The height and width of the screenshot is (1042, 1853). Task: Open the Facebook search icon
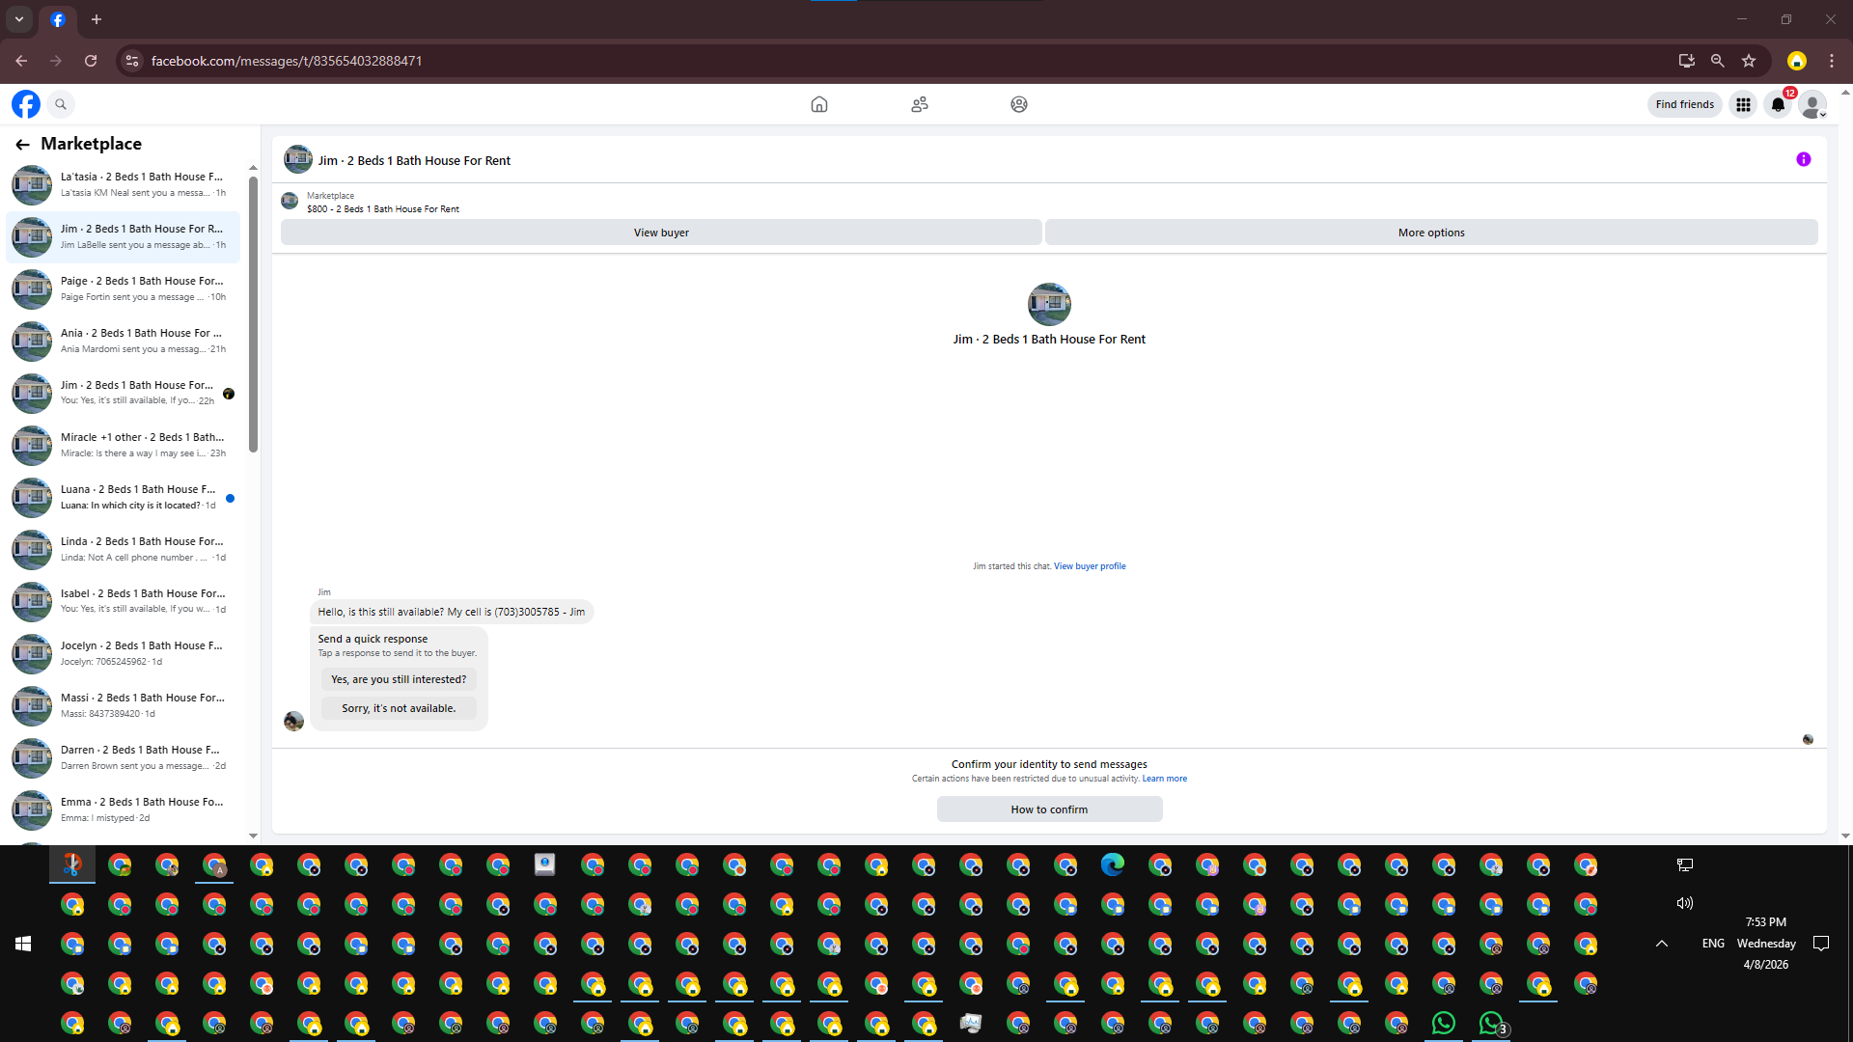(x=61, y=104)
